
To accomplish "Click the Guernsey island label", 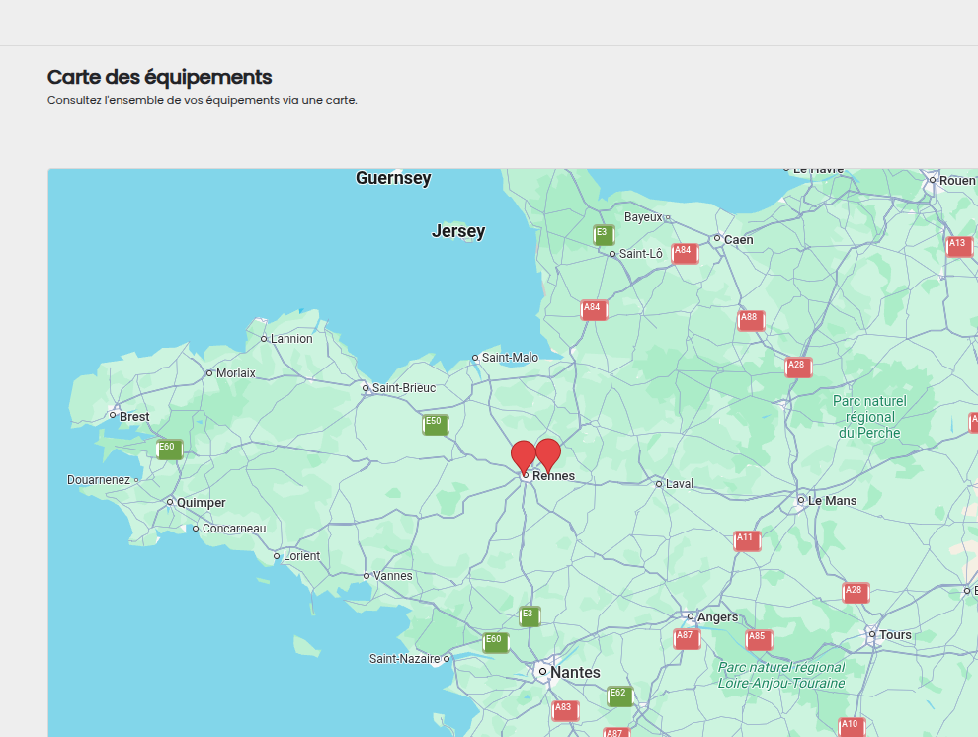I will coord(393,178).
